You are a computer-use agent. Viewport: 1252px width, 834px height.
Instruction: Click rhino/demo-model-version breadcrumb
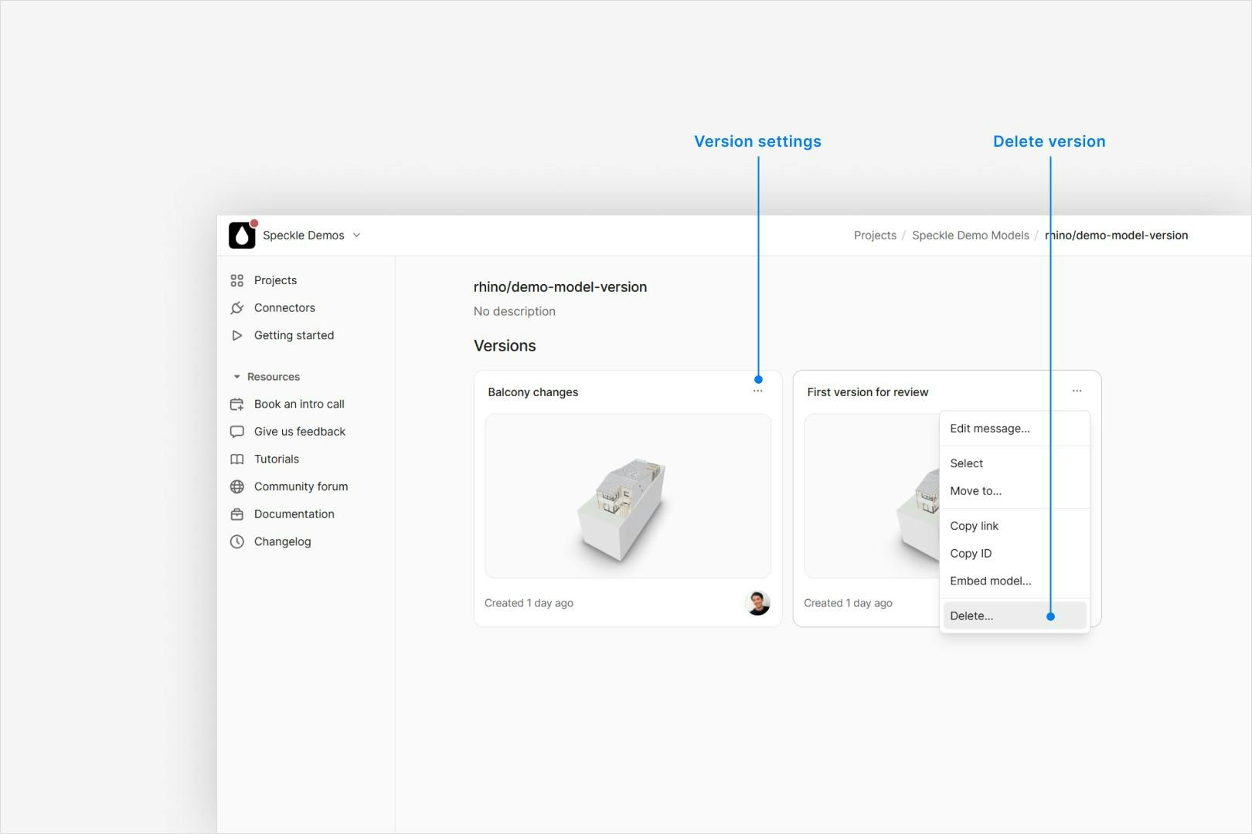(1117, 236)
